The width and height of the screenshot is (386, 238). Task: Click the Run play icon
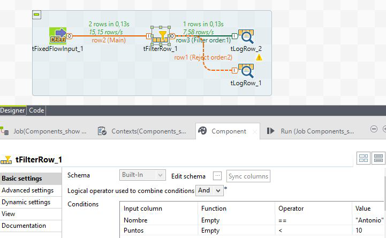tap(270, 131)
